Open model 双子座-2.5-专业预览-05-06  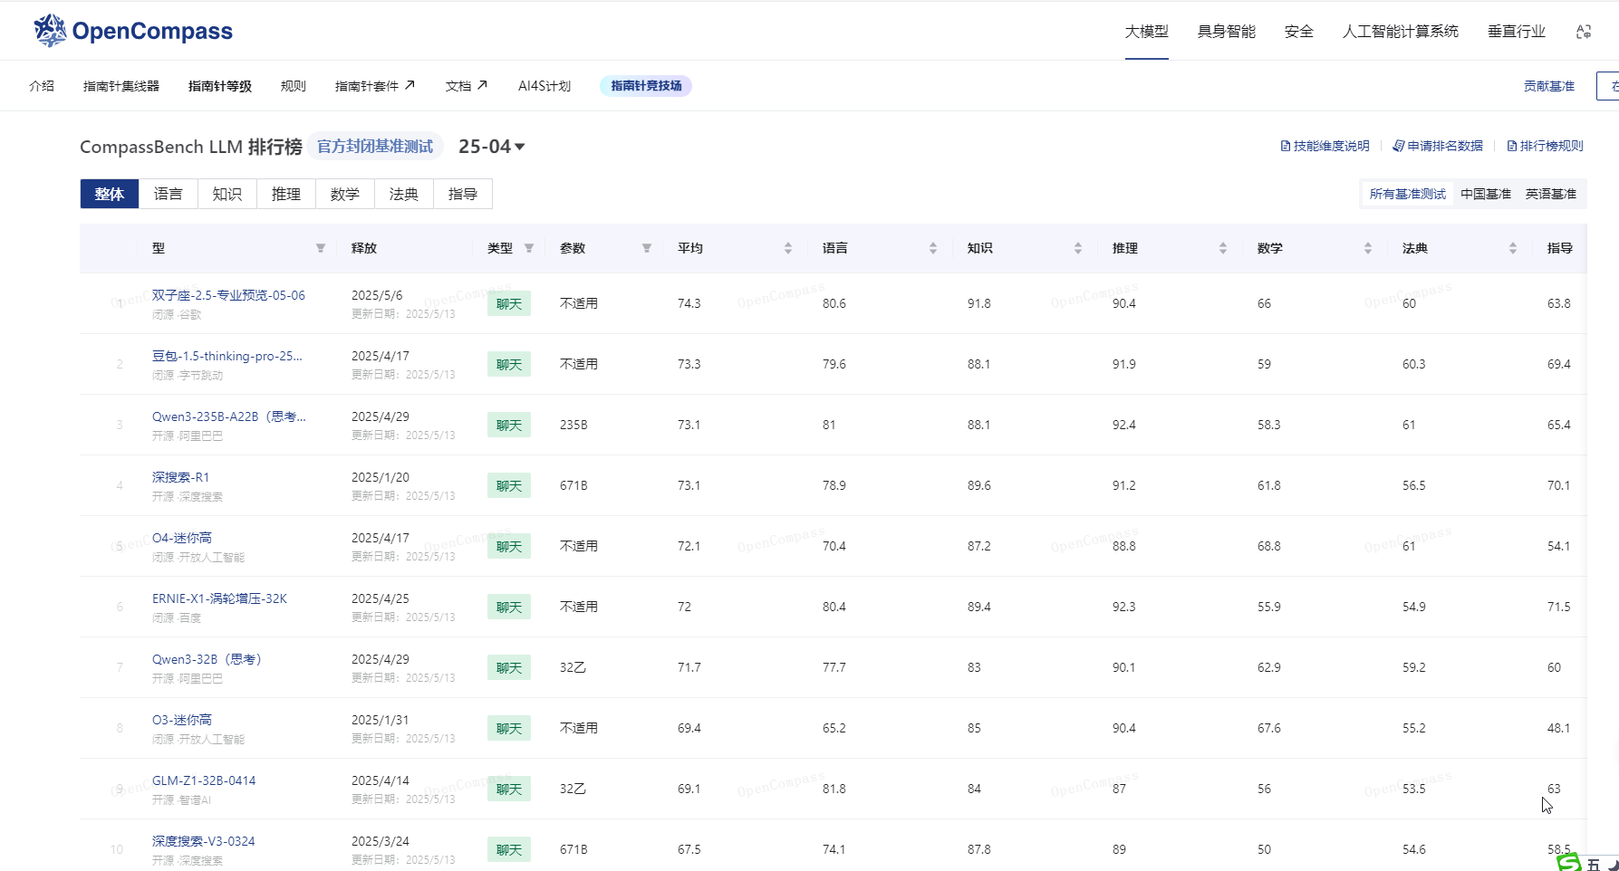tap(228, 295)
